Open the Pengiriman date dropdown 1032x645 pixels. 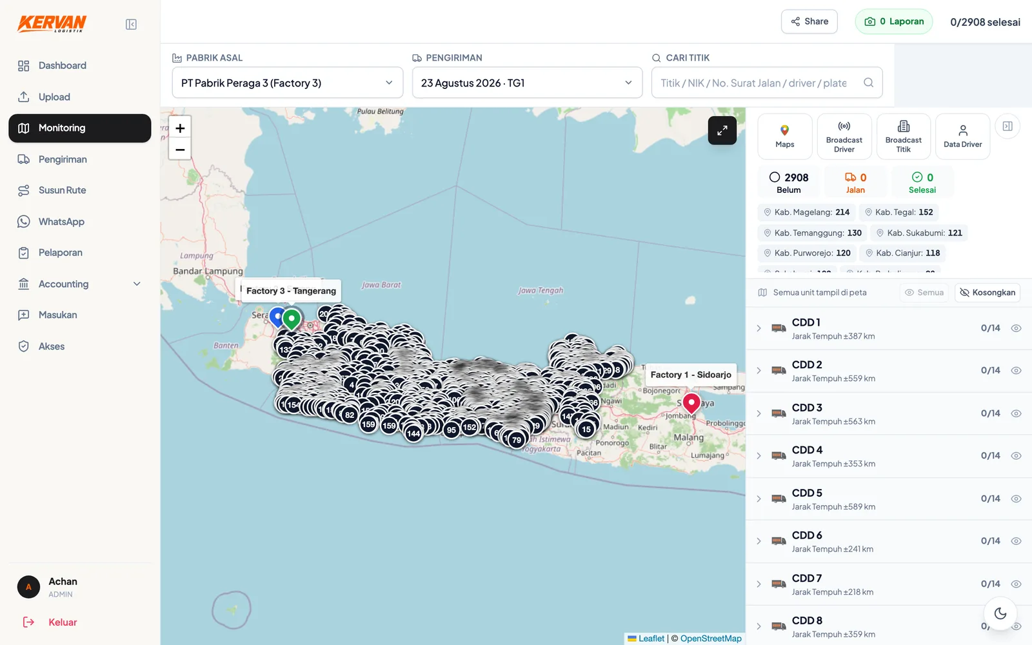527,83
